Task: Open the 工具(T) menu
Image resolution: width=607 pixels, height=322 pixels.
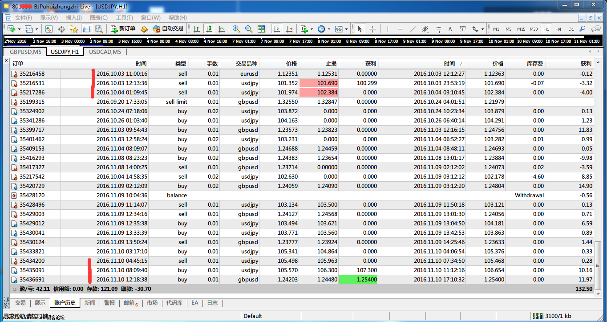Action: (x=124, y=18)
